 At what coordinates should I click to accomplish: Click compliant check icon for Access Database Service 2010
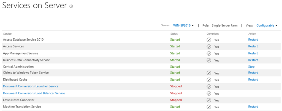[x=209, y=40]
